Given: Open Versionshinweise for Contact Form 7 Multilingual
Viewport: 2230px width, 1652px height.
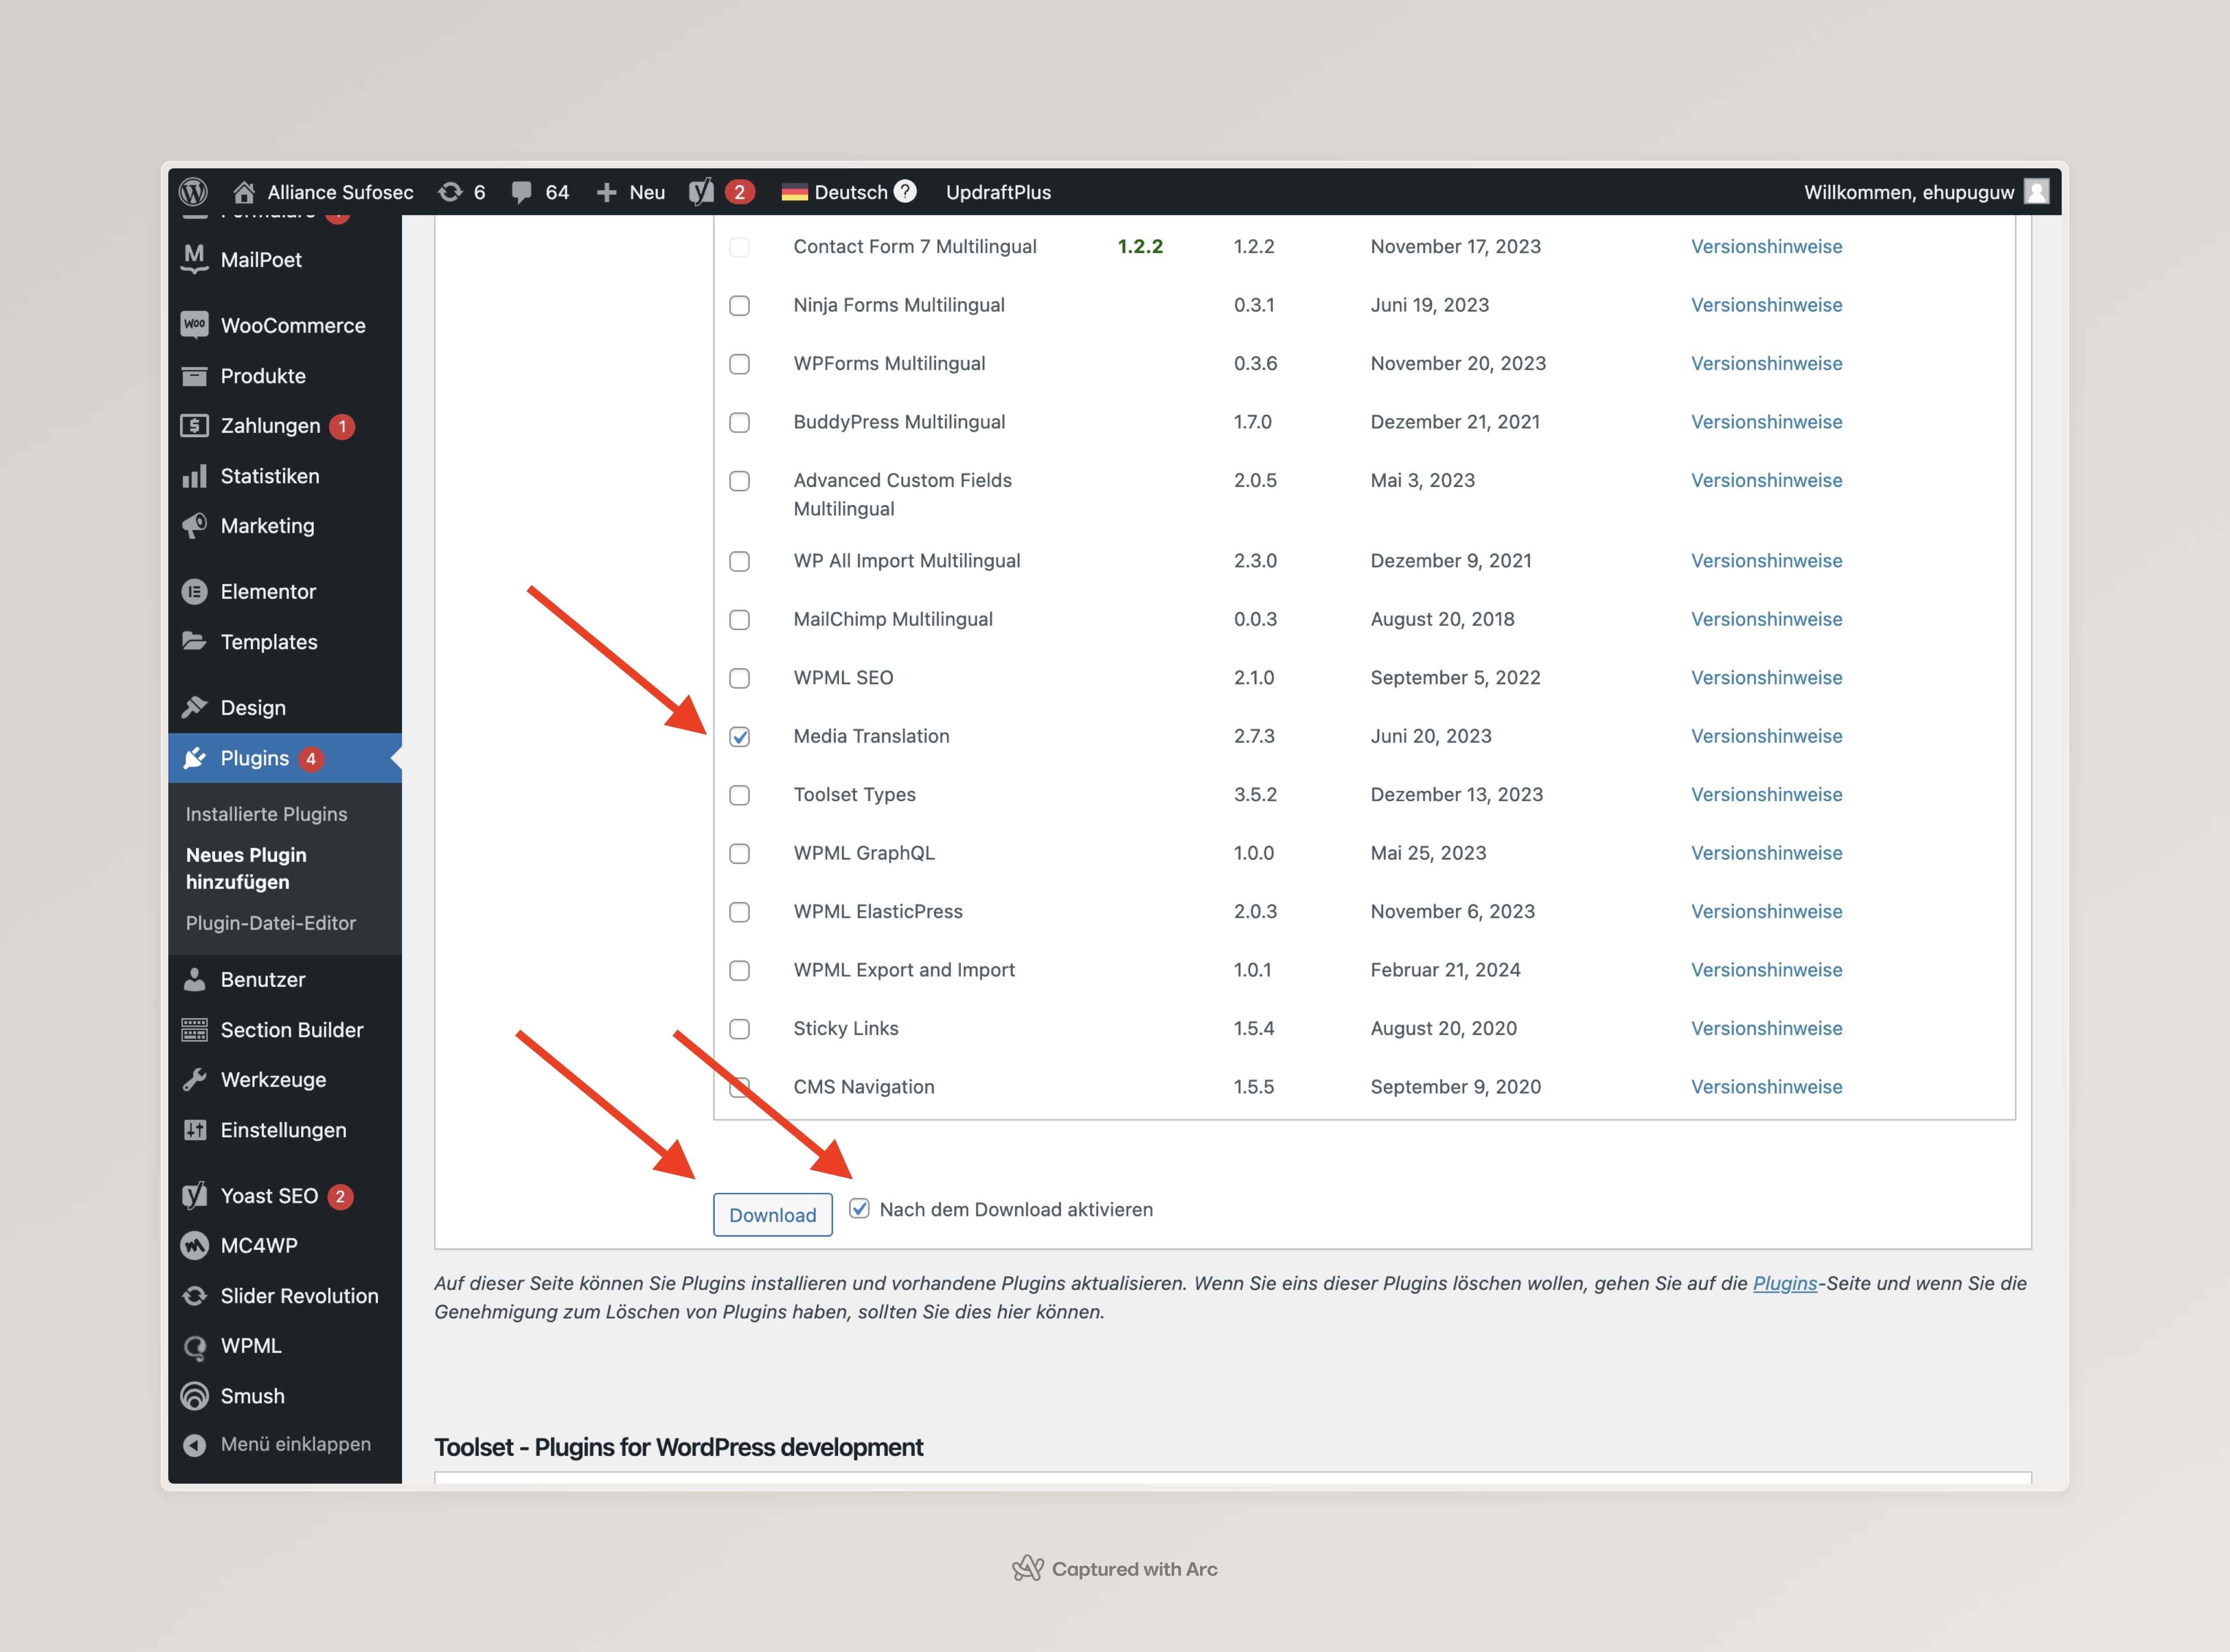Looking at the screenshot, I should point(1766,246).
